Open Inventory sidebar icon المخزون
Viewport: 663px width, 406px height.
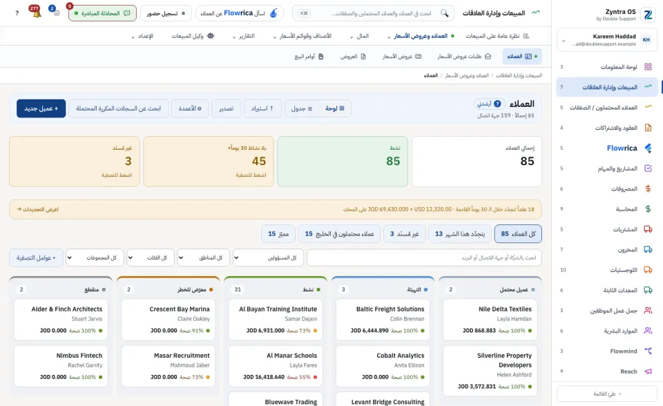(x=648, y=249)
